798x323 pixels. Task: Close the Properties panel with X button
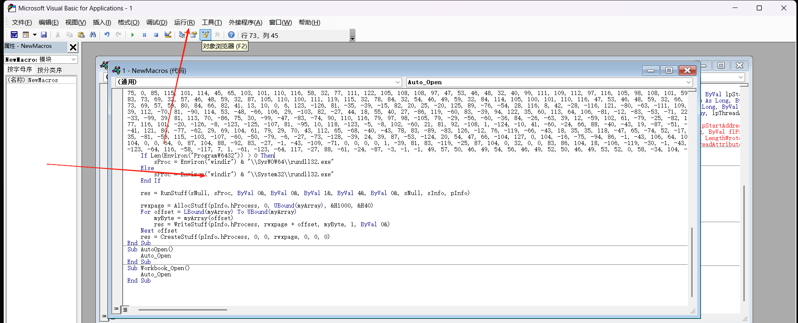(x=73, y=47)
